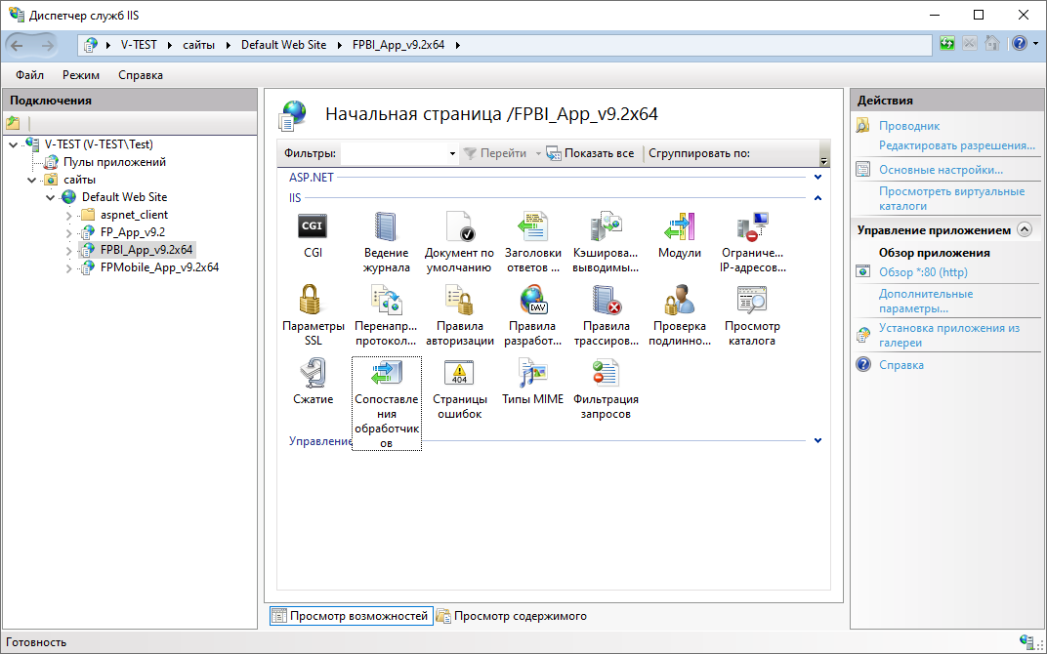Click the Показать все button
Image resolution: width=1047 pixels, height=654 pixels.
(590, 153)
